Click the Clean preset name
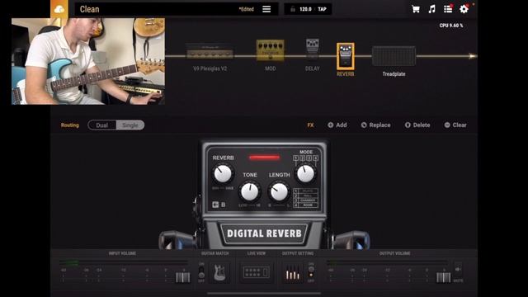This screenshot has width=528, height=297. 89,9
